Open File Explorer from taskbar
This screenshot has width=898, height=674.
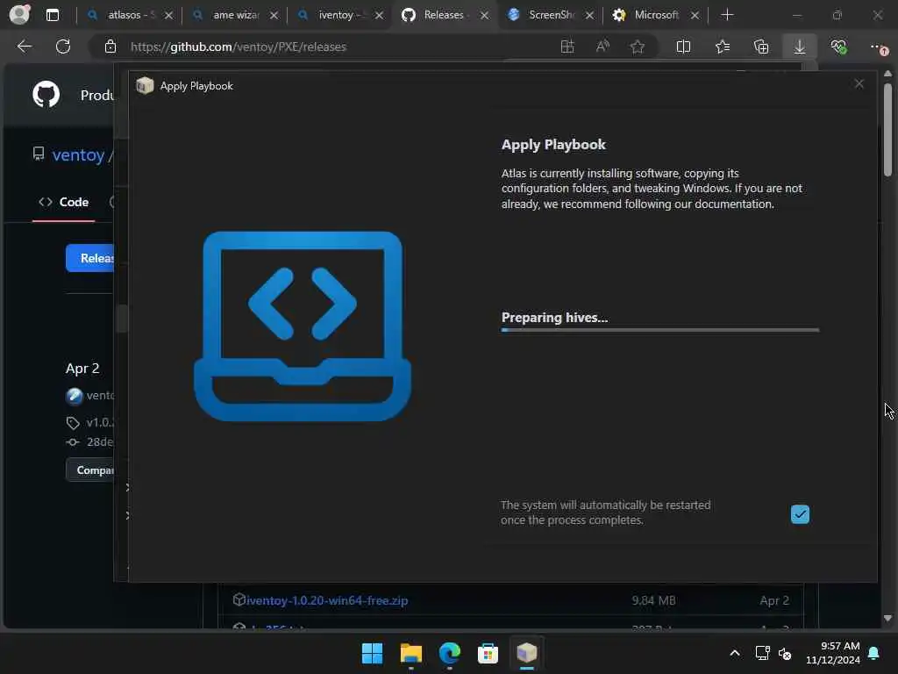tap(410, 653)
